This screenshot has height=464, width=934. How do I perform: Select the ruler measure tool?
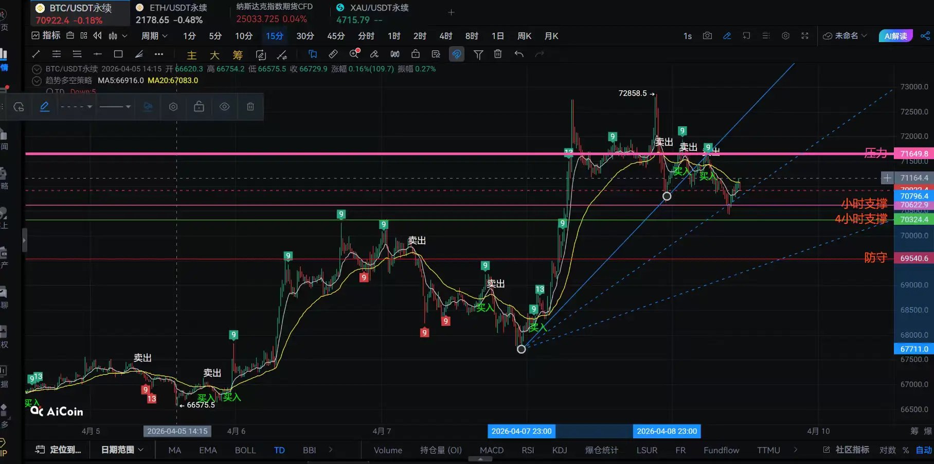(x=333, y=54)
